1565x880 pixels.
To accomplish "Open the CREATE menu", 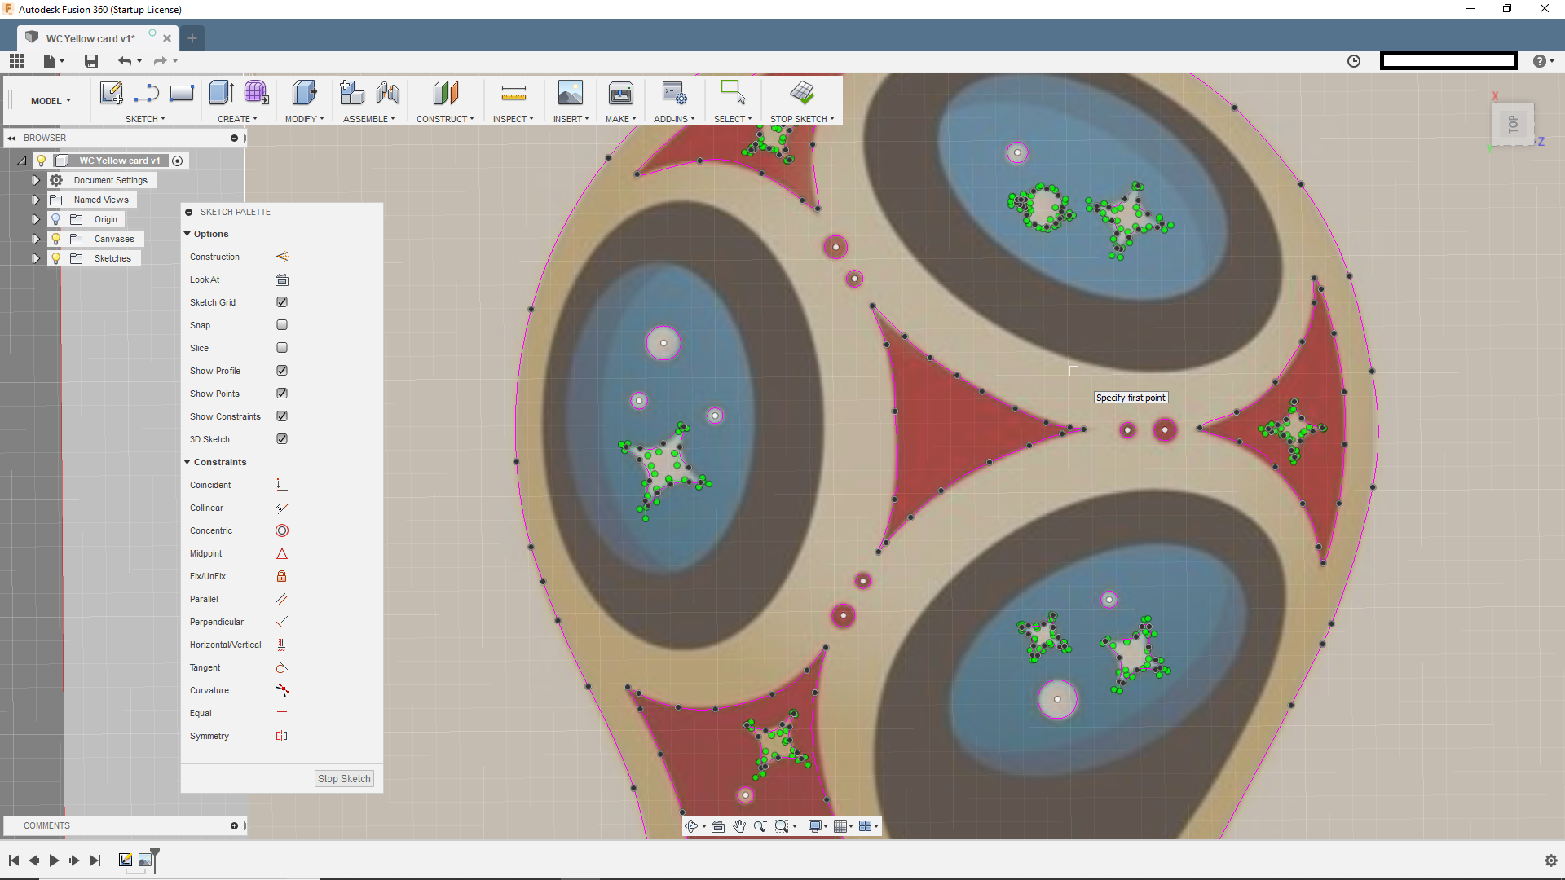I will [x=237, y=119].
